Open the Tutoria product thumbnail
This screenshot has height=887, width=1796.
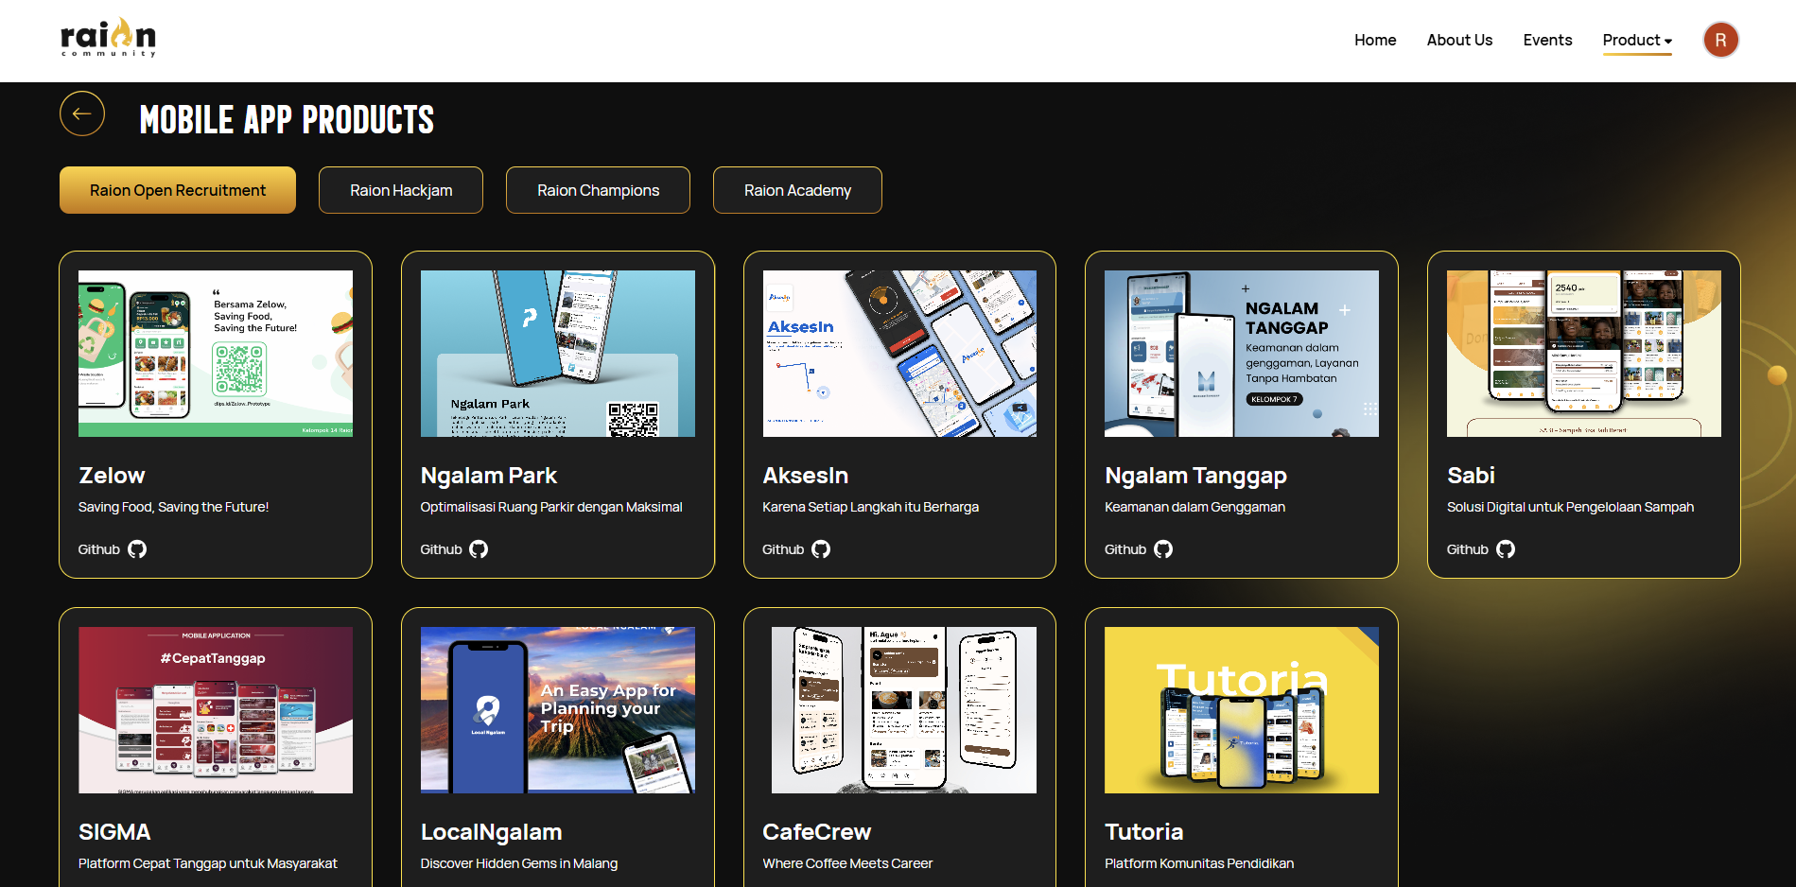[1242, 710]
